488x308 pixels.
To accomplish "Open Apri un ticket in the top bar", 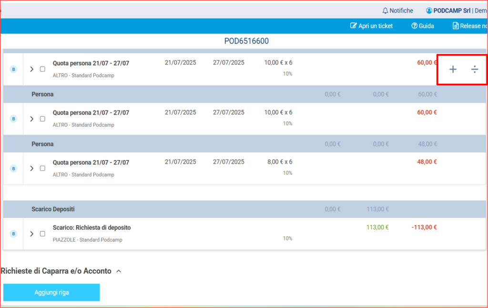I will click(372, 26).
